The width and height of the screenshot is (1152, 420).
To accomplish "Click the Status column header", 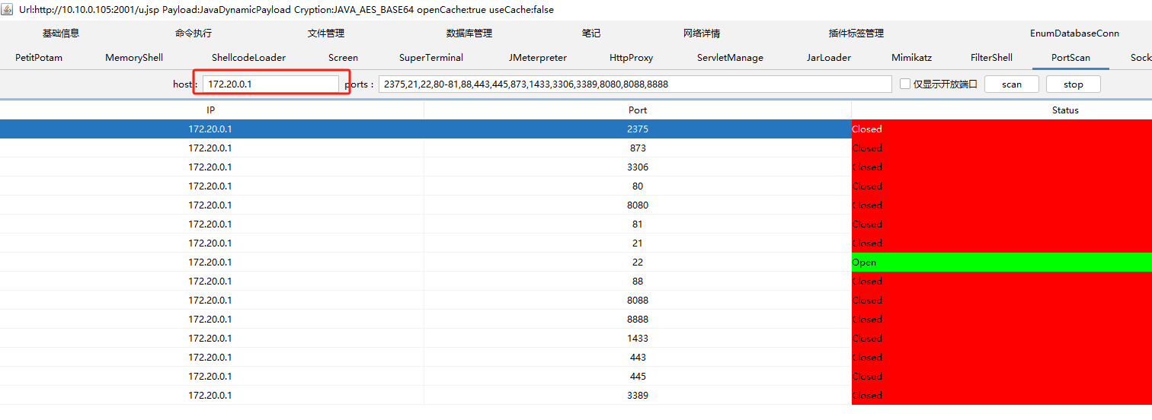I will click(x=1065, y=110).
